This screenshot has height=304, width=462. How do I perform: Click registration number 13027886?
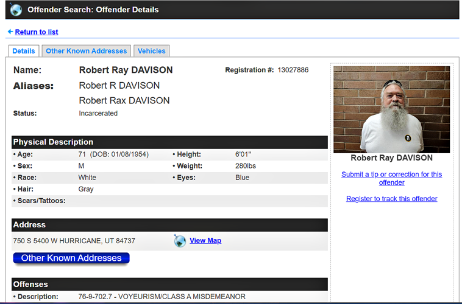tap(293, 70)
